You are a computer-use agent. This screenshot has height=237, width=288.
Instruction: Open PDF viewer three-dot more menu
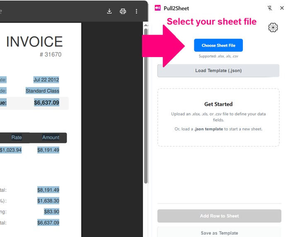point(136,11)
